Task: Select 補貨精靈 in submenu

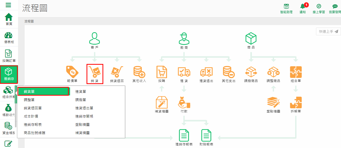Action: point(82,133)
